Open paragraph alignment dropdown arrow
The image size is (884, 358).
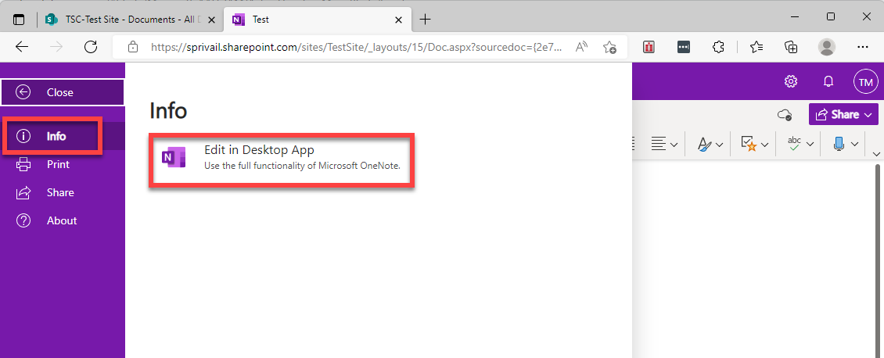pos(674,145)
